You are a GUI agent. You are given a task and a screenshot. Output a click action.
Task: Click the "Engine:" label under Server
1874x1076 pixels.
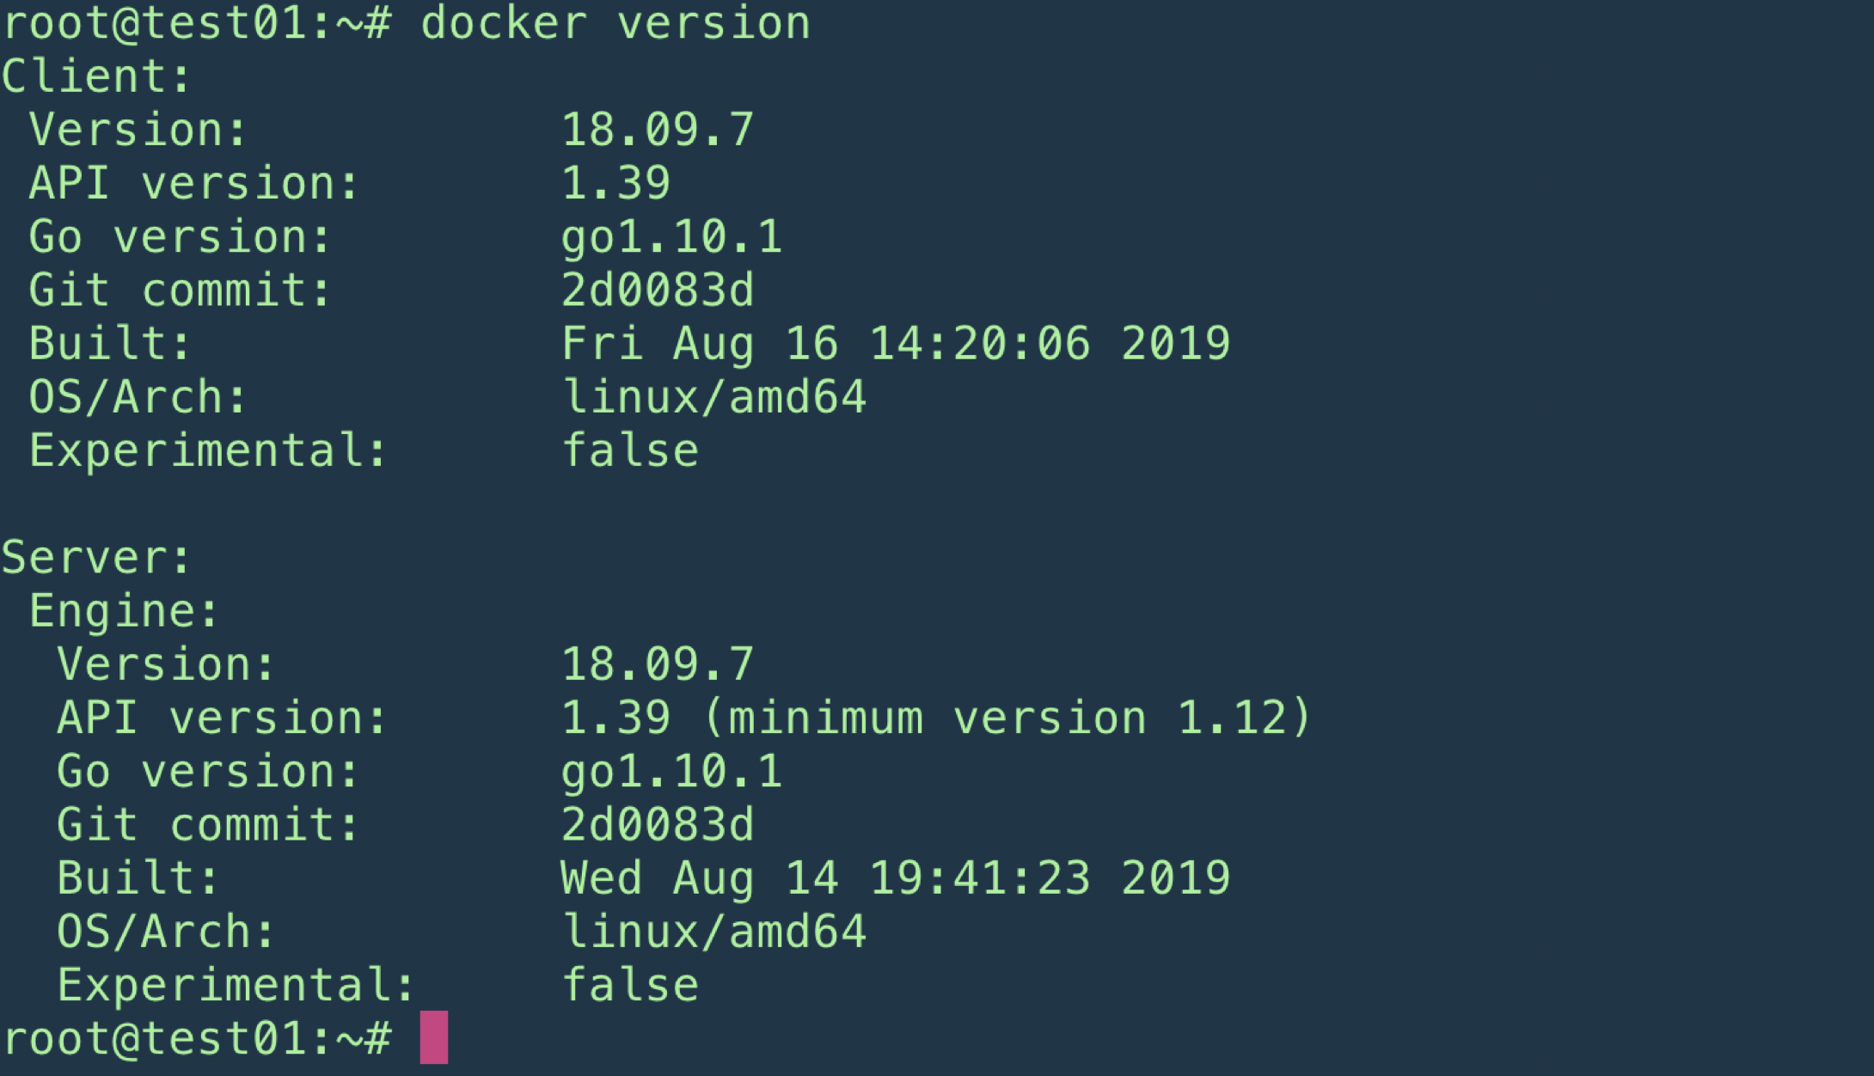point(125,611)
